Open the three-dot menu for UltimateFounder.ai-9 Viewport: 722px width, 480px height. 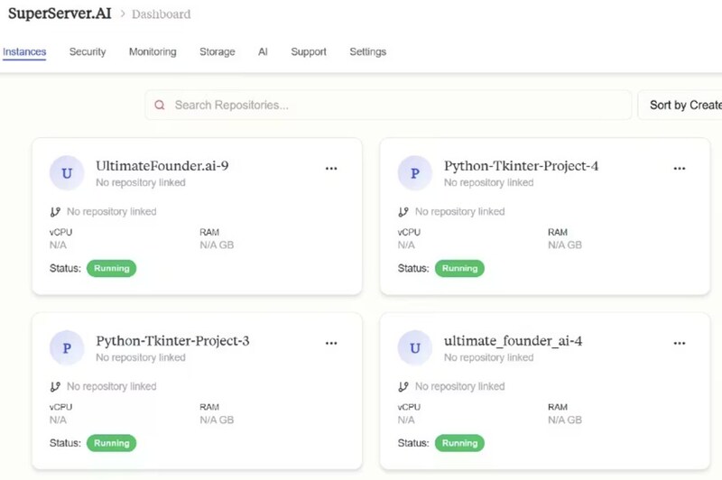tap(331, 168)
